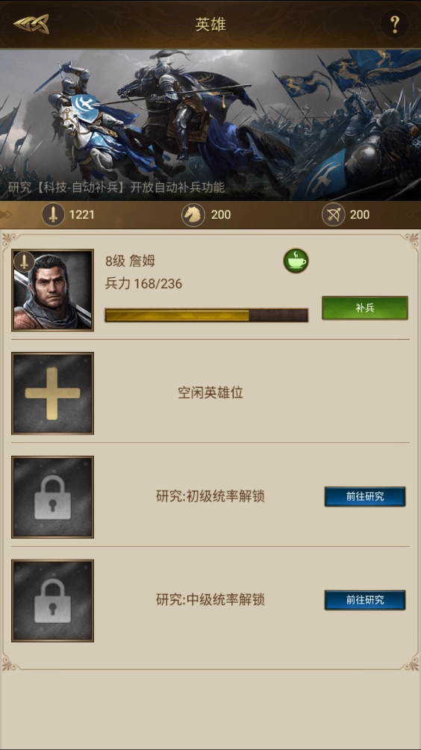Select the archer bow icon showing 200

pyautogui.click(x=333, y=214)
